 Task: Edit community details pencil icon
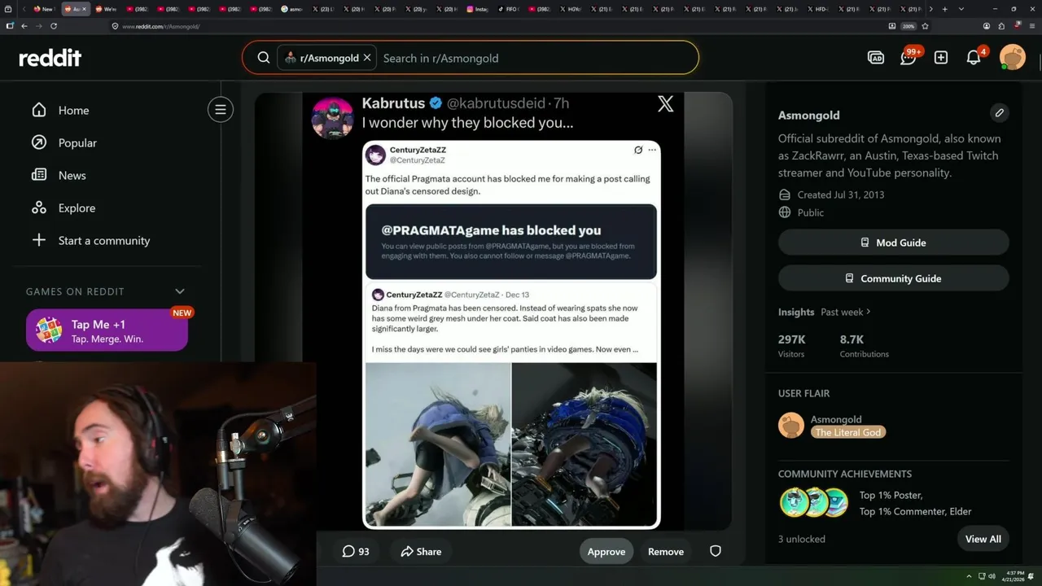[999, 113]
